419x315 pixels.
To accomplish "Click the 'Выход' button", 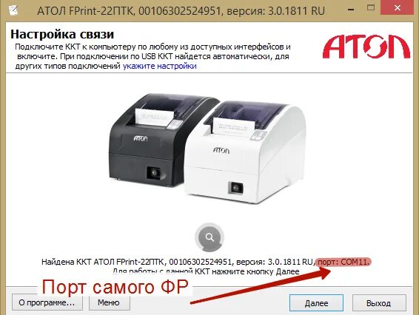I will (378, 303).
